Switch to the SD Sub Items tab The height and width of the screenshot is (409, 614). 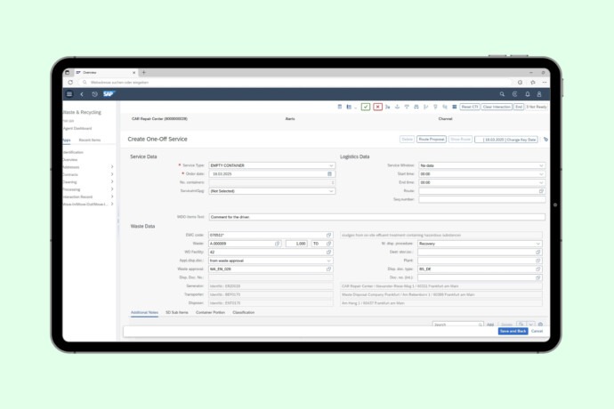coord(176,312)
